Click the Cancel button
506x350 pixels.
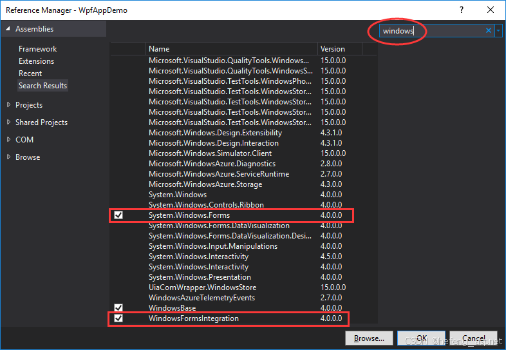pos(473,338)
